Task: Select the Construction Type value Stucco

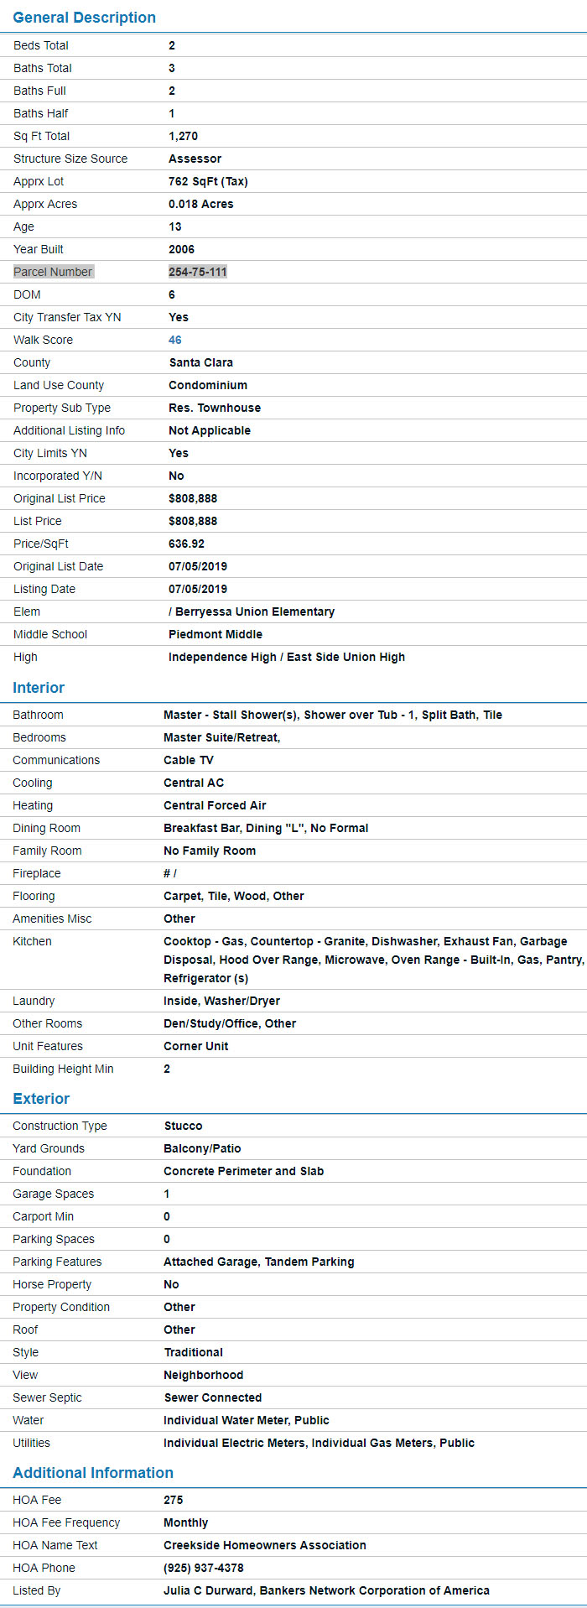Action: coord(184,1126)
